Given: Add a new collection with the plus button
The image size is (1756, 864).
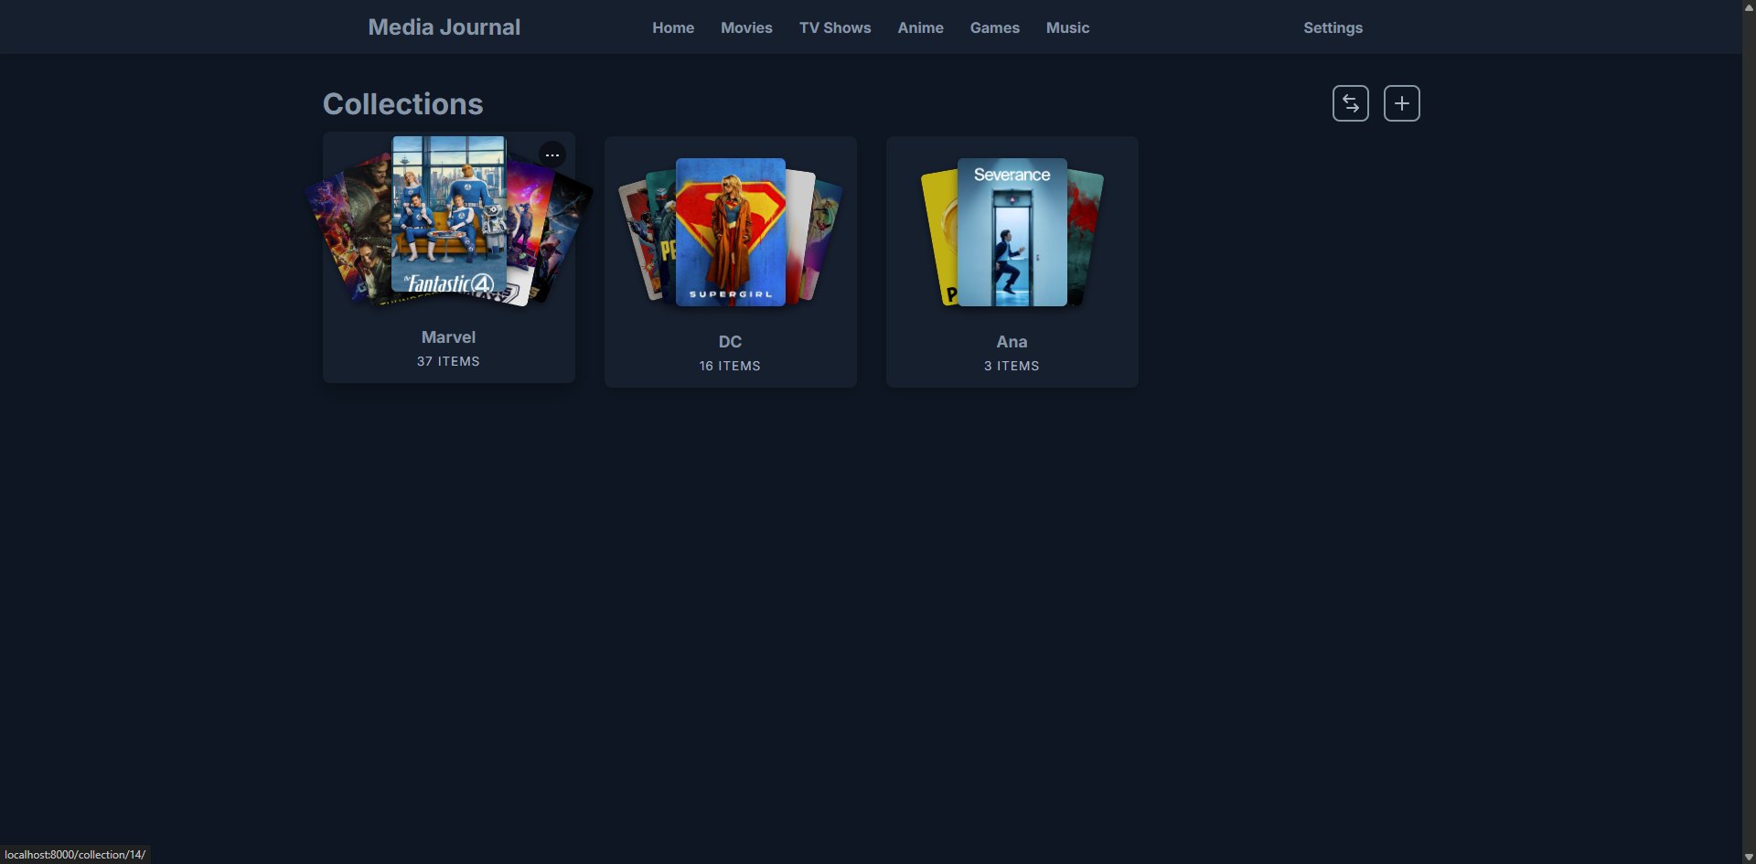Looking at the screenshot, I should pyautogui.click(x=1401, y=103).
